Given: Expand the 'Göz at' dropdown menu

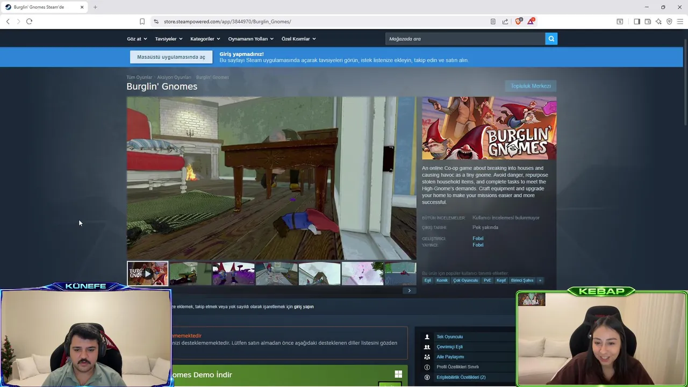Looking at the screenshot, I should (136, 39).
